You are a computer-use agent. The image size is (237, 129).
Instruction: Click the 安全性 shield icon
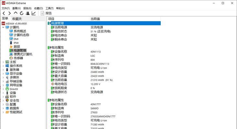[x=7, y=101]
